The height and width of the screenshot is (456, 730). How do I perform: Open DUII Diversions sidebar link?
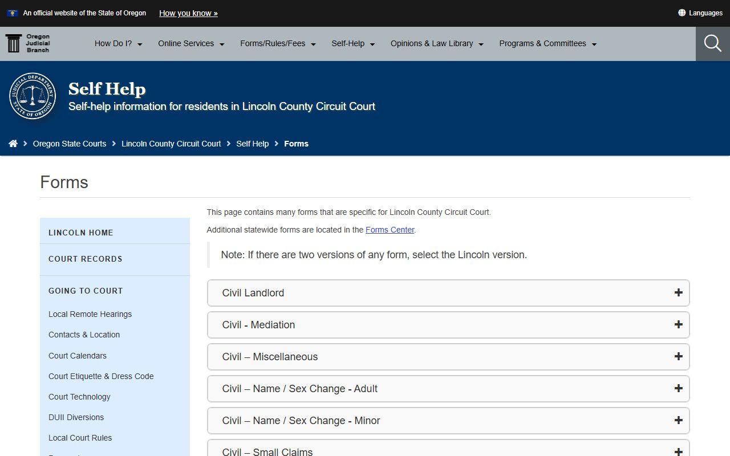click(x=76, y=417)
